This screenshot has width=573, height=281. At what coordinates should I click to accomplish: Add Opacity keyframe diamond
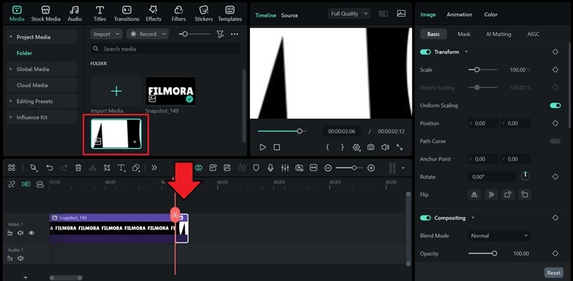pyautogui.click(x=555, y=254)
